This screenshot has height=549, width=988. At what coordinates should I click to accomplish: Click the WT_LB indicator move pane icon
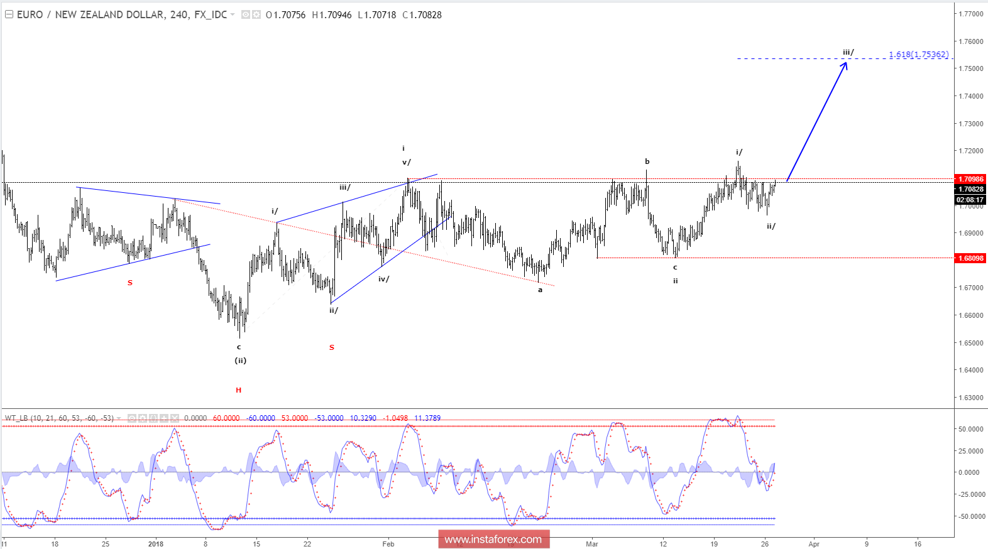click(x=164, y=418)
